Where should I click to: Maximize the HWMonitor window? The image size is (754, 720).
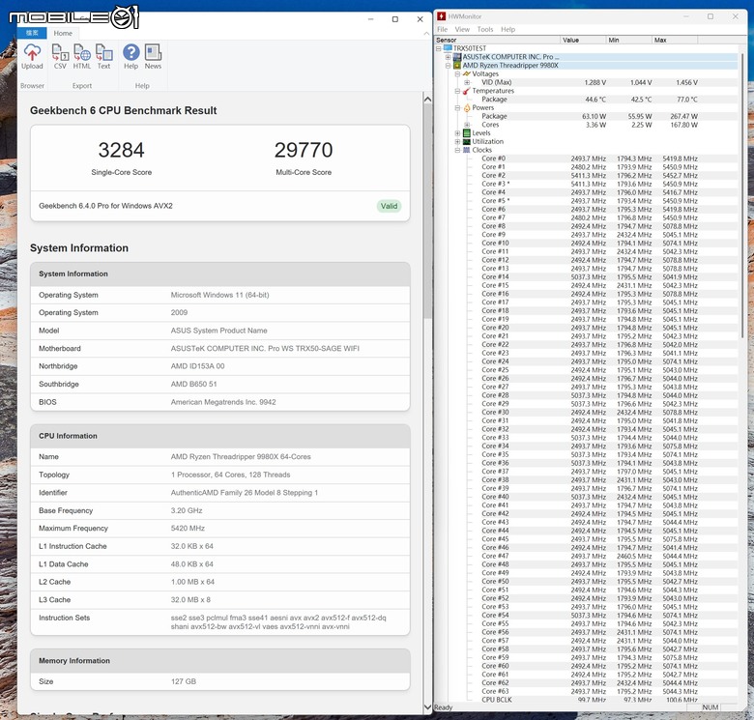[710, 16]
